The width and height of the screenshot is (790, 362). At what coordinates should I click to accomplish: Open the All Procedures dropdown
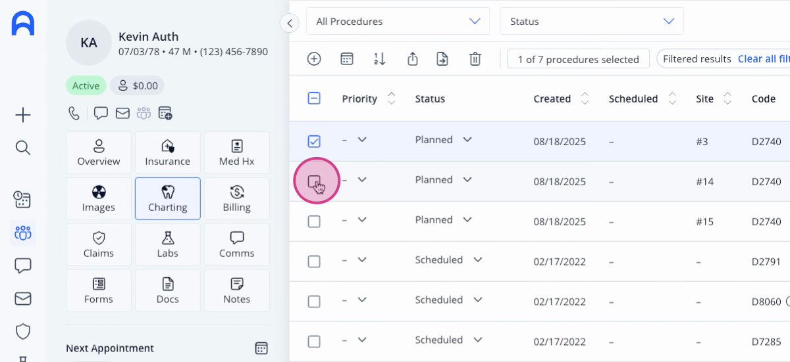pos(398,21)
